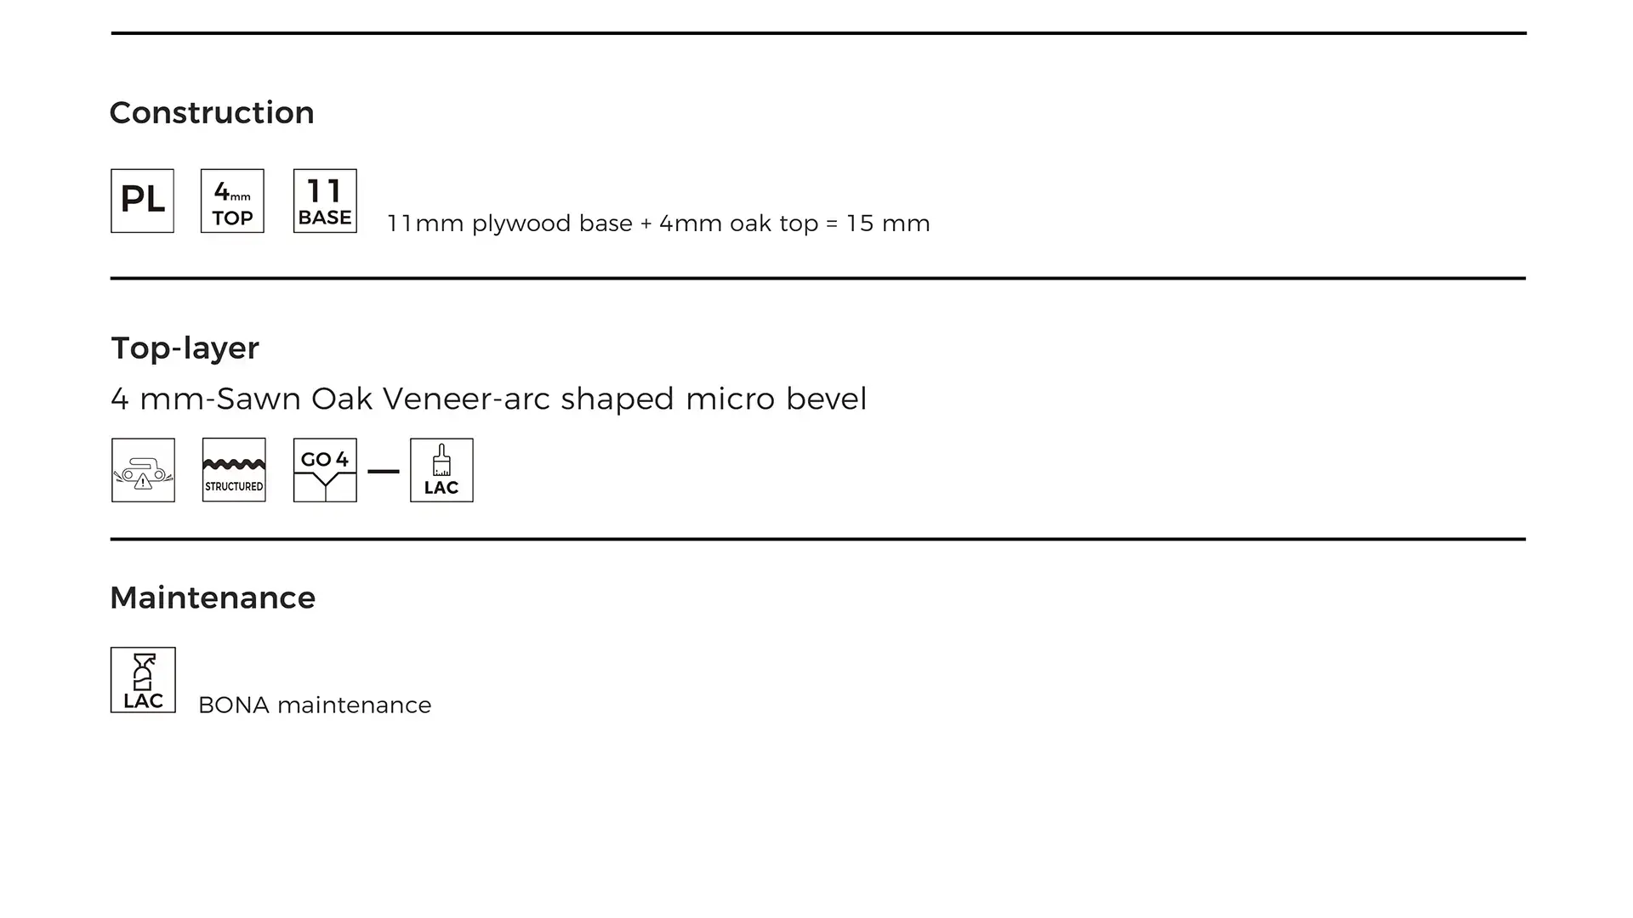1633x918 pixels.
Task: Click the BONA maintenance label
Action: coord(315,705)
